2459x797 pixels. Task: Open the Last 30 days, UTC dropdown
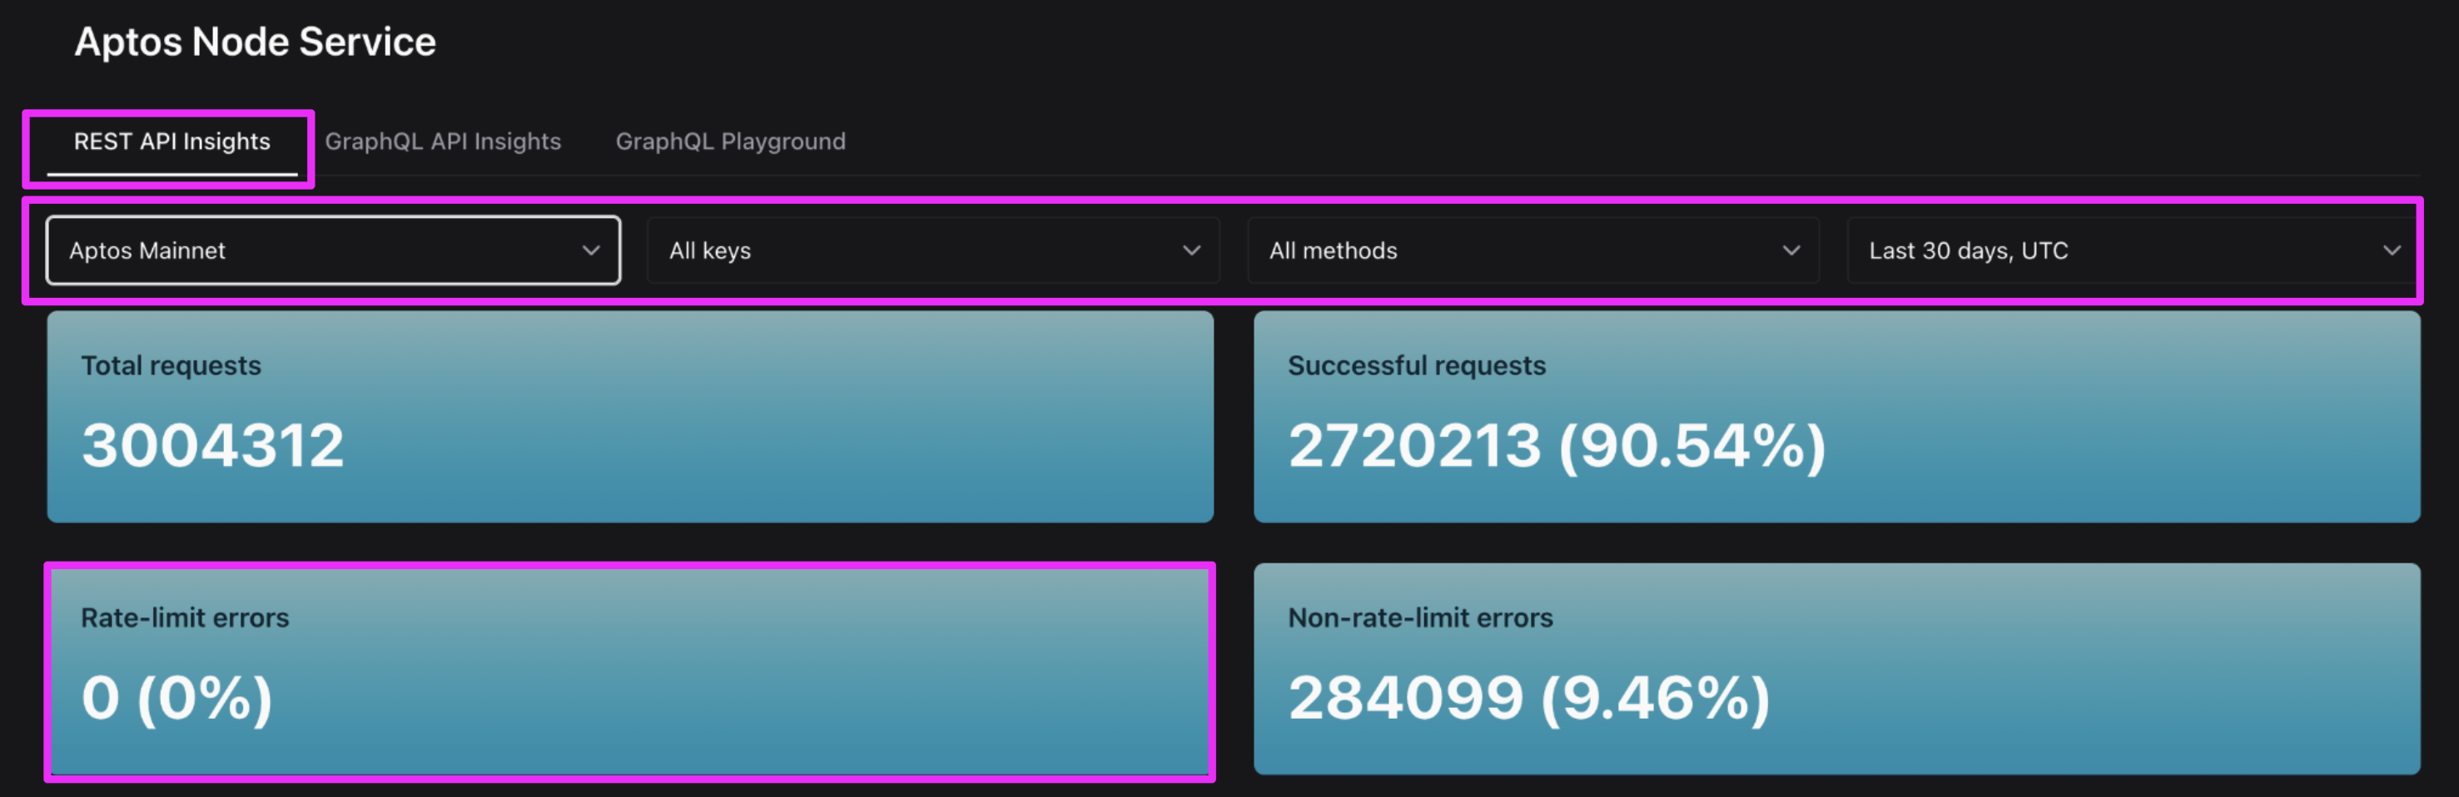coord(2133,250)
